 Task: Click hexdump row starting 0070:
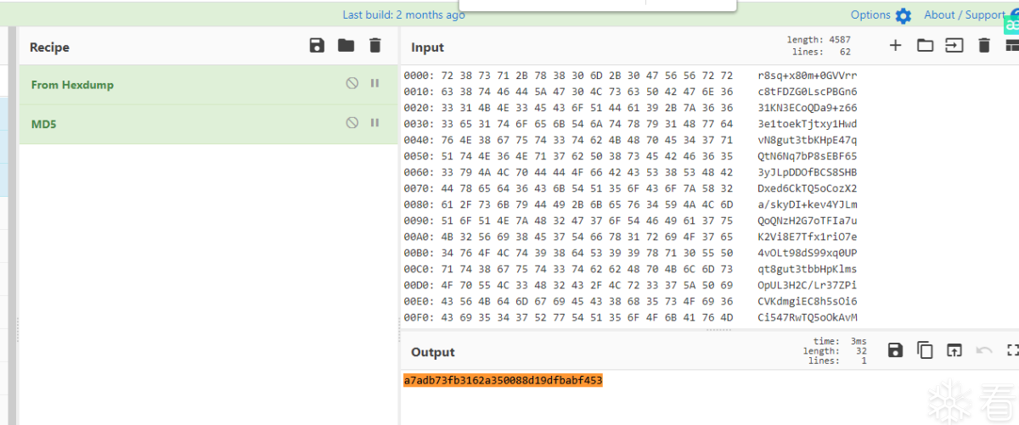point(630,188)
